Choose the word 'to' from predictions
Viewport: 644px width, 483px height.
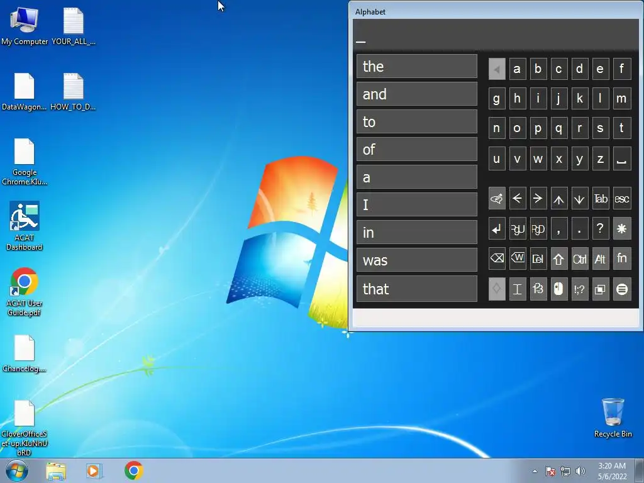tap(416, 121)
